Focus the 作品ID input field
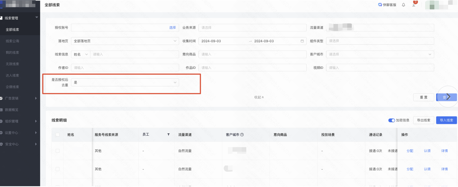The image size is (458, 187). 252,68
